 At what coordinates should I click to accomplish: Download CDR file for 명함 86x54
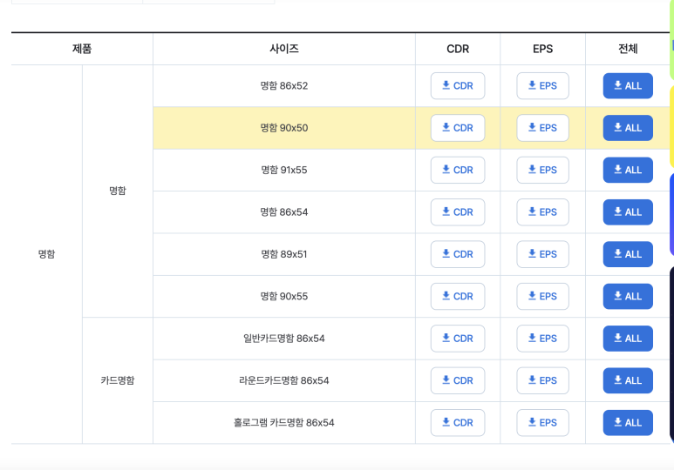coord(458,212)
